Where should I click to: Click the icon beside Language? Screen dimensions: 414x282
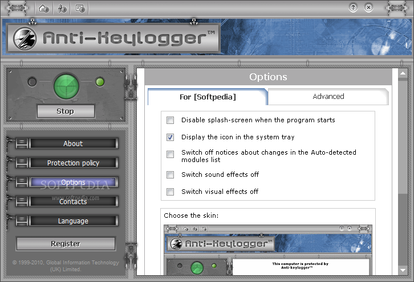(22, 221)
